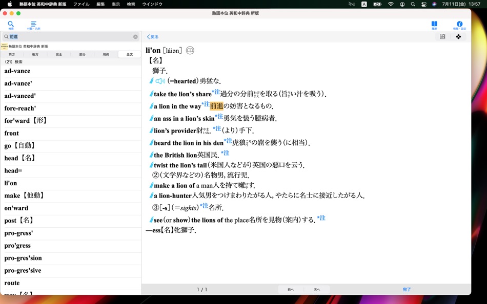Open the ファイル menu

82,4
